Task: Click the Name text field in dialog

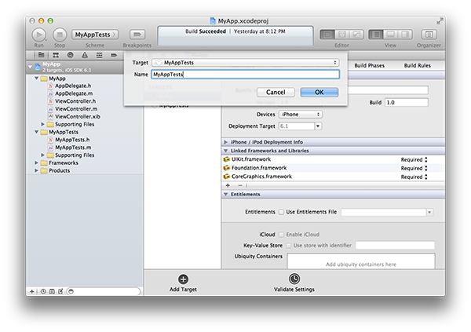Action: [x=246, y=75]
